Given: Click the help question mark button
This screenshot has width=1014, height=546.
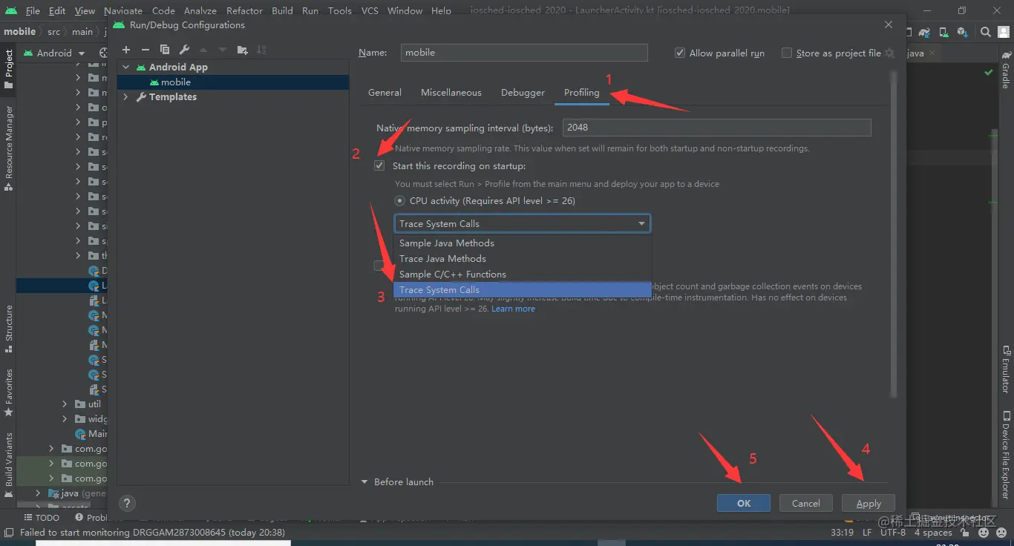Looking at the screenshot, I should coord(127,503).
